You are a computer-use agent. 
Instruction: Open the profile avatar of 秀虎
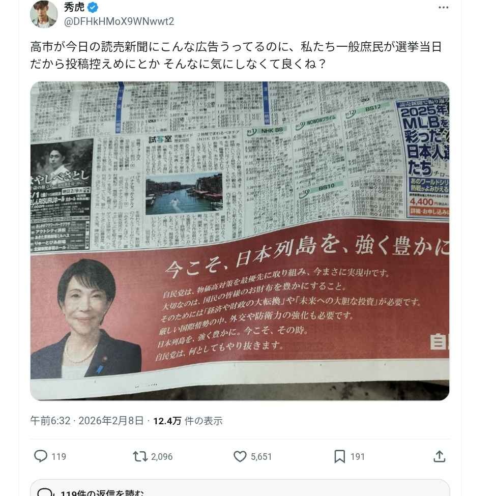pos(44,14)
